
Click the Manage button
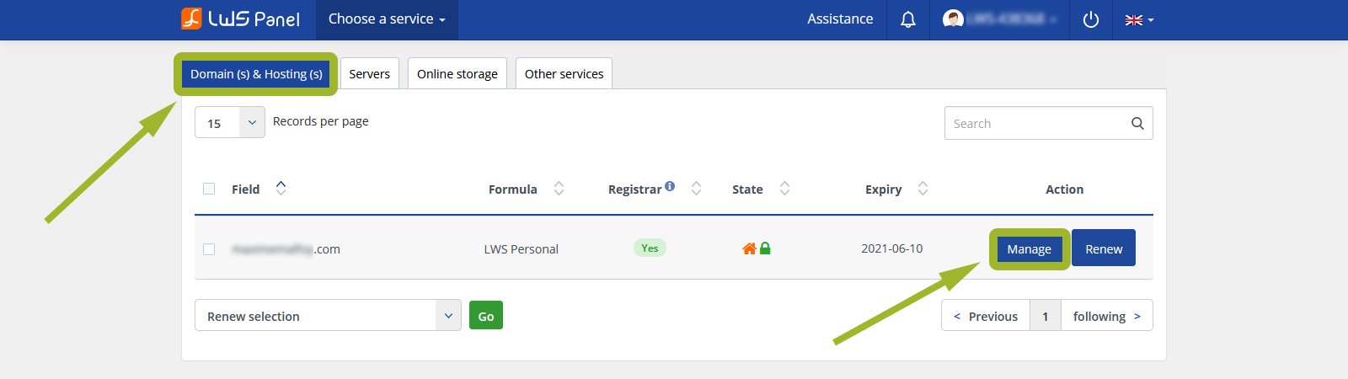click(1029, 249)
